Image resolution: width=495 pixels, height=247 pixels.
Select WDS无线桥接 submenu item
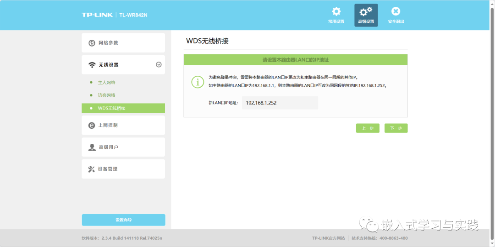click(x=123, y=108)
